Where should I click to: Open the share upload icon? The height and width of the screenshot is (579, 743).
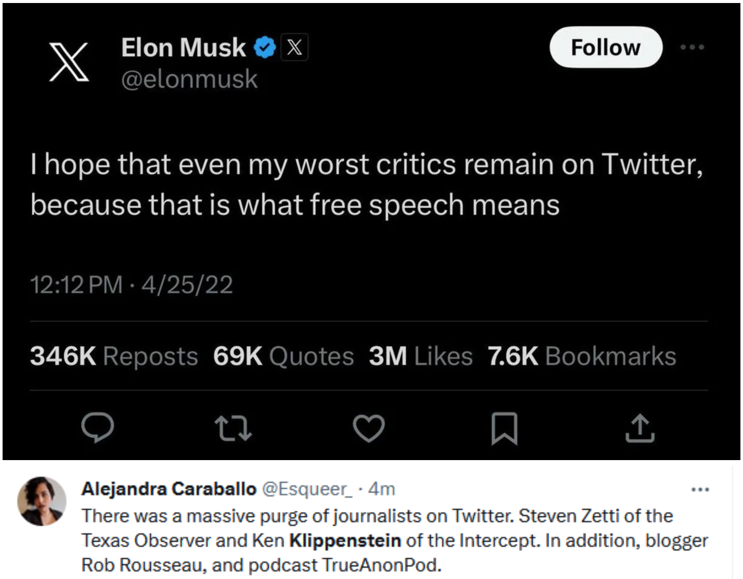(640, 428)
